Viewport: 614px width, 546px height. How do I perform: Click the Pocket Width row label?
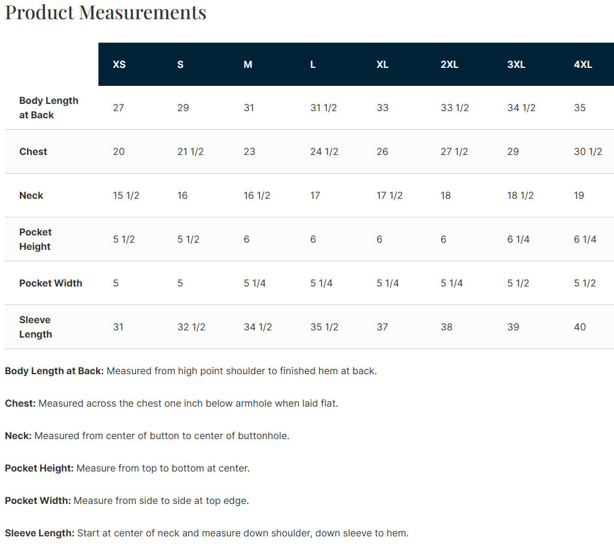50,283
